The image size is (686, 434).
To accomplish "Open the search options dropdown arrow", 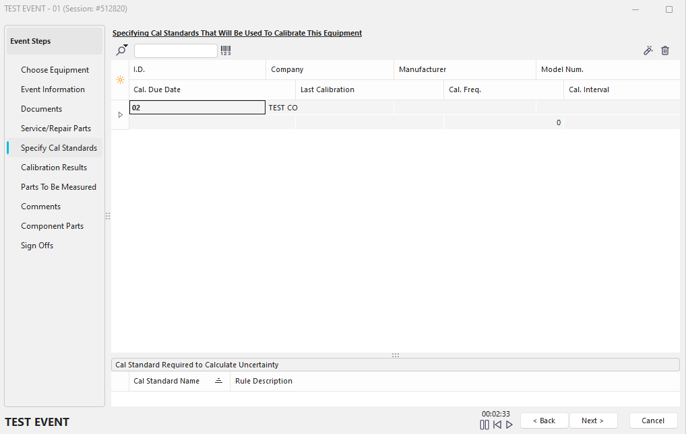I will (x=126, y=46).
